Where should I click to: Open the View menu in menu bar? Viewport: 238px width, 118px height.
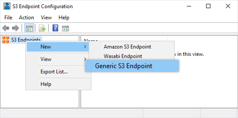(x=46, y=18)
